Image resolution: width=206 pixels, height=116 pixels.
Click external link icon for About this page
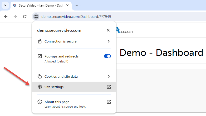(109, 102)
